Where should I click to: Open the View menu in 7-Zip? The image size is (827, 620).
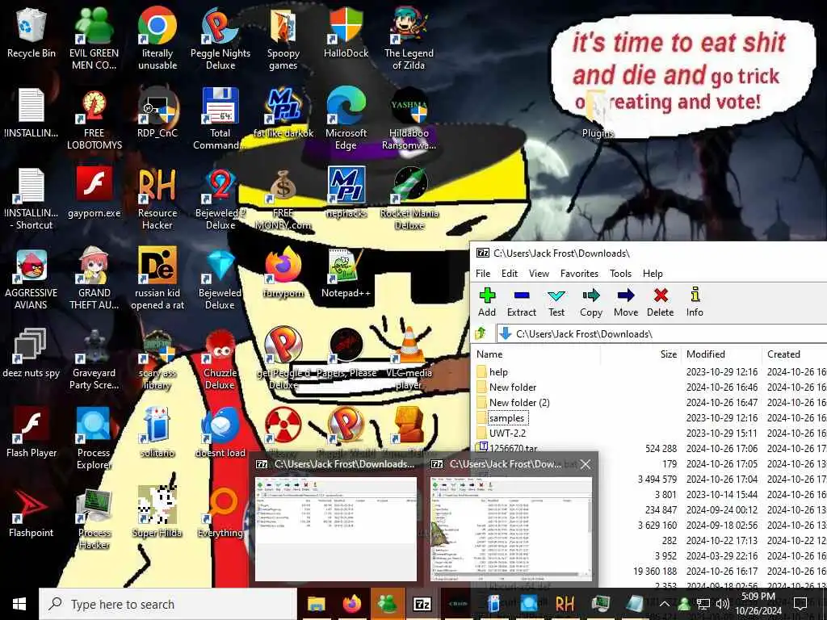point(539,273)
